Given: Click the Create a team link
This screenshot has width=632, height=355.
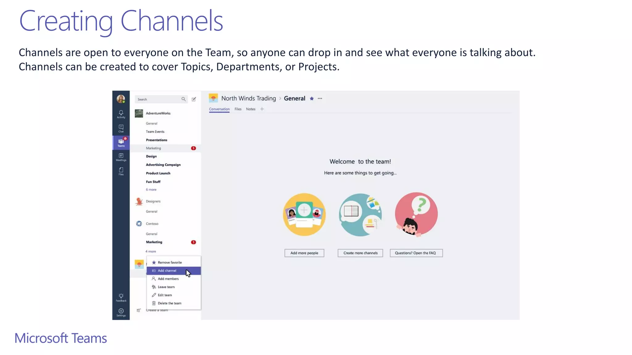Looking at the screenshot, I should click(x=157, y=310).
